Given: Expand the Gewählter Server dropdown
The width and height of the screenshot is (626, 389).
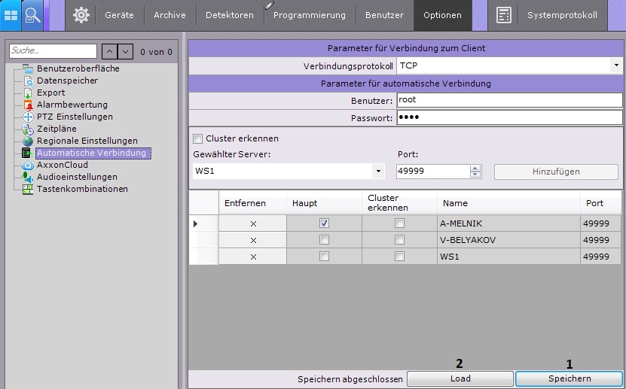Looking at the screenshot, I should pos(378,172).
